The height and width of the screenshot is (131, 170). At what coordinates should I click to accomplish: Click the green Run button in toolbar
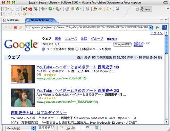tap(50, 9)
